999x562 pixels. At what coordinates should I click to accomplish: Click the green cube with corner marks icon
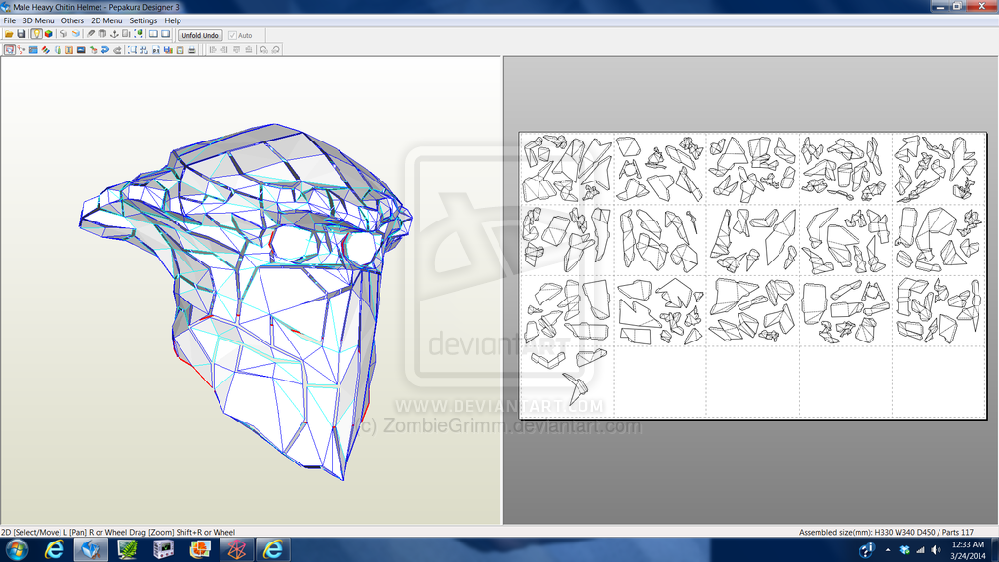139,34
